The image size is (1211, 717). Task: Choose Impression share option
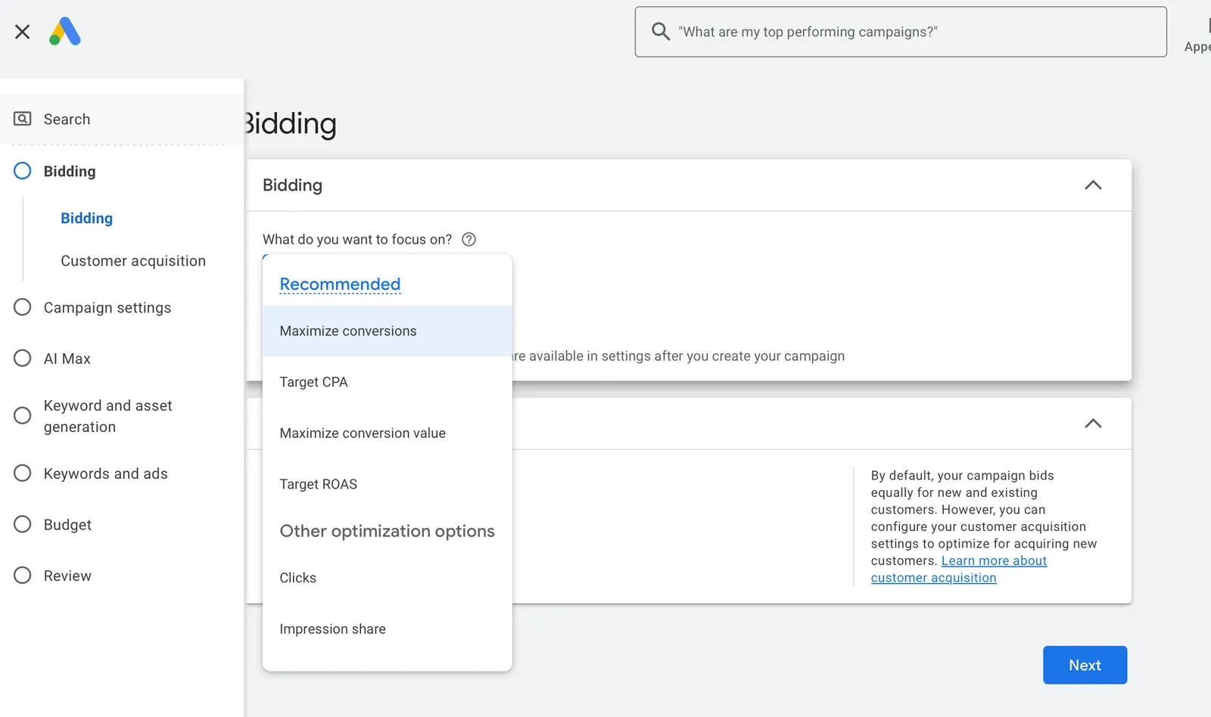(388, 629)
